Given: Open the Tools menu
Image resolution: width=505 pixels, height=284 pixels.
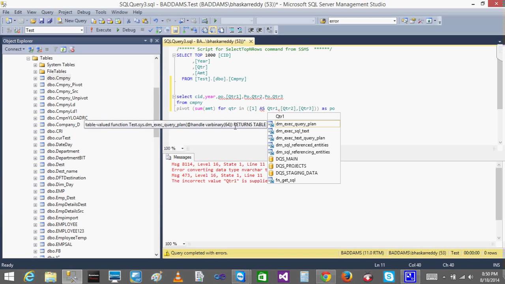Looking at the screenshot, I should click(x=101, y=12).
